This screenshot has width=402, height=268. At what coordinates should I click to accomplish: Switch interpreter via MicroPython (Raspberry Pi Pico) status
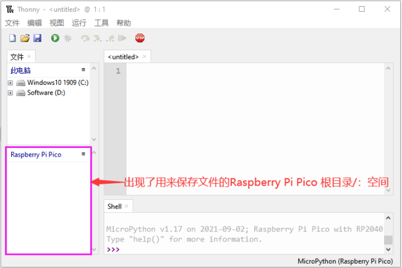pyautogui.click(x=345, y=261)
